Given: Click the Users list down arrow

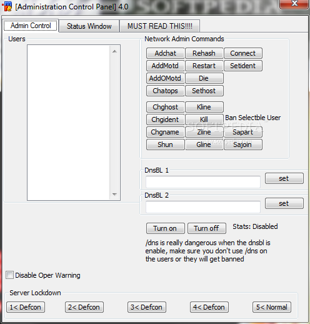Looking at the screenshot, I should coord(114,194).
